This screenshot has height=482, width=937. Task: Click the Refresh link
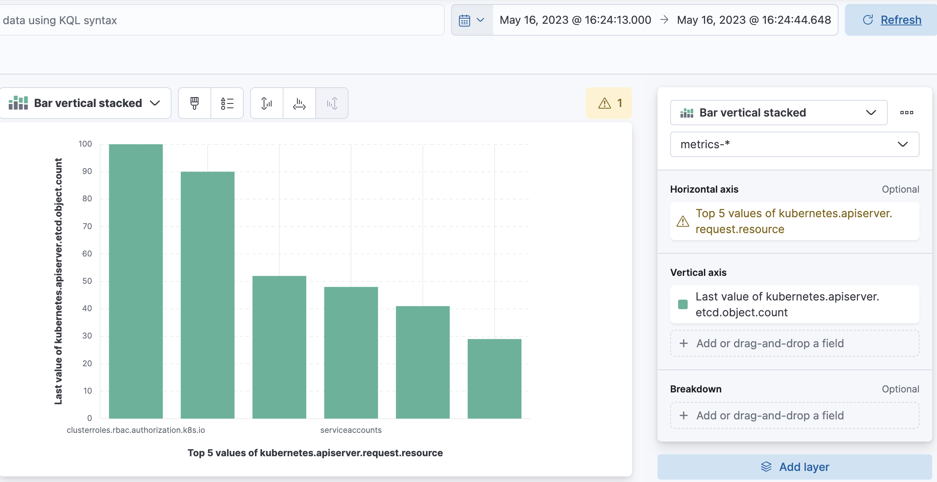(901, 19)
